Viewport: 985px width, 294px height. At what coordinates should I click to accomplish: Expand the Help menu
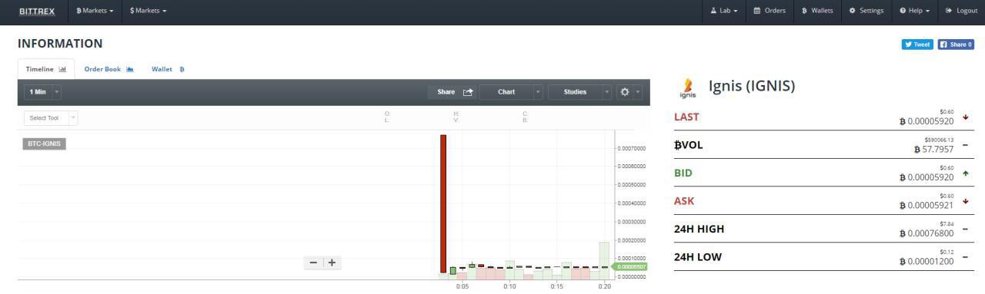(x=914, y=11)
